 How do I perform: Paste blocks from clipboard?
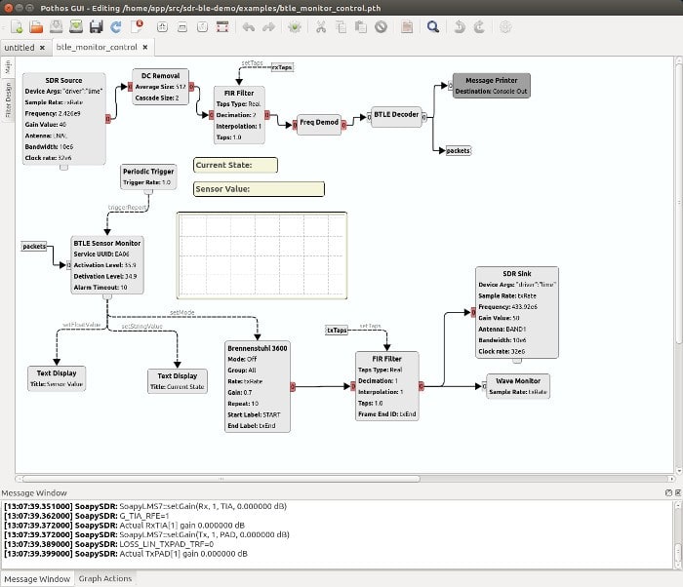pos(361,27)
